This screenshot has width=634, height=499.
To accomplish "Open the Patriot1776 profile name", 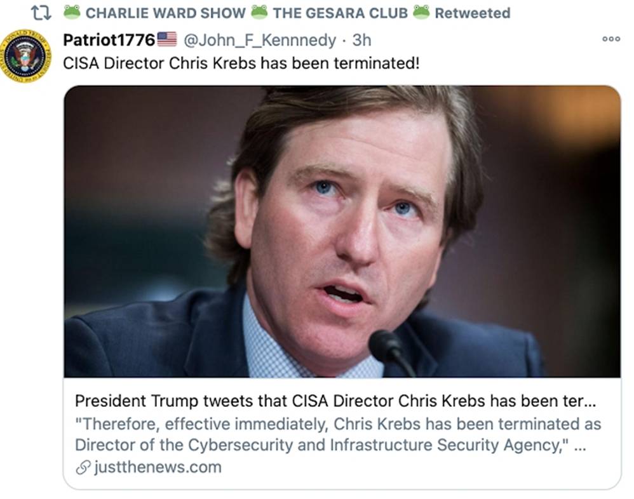I will pyautogui.click(x=109, y=40).
